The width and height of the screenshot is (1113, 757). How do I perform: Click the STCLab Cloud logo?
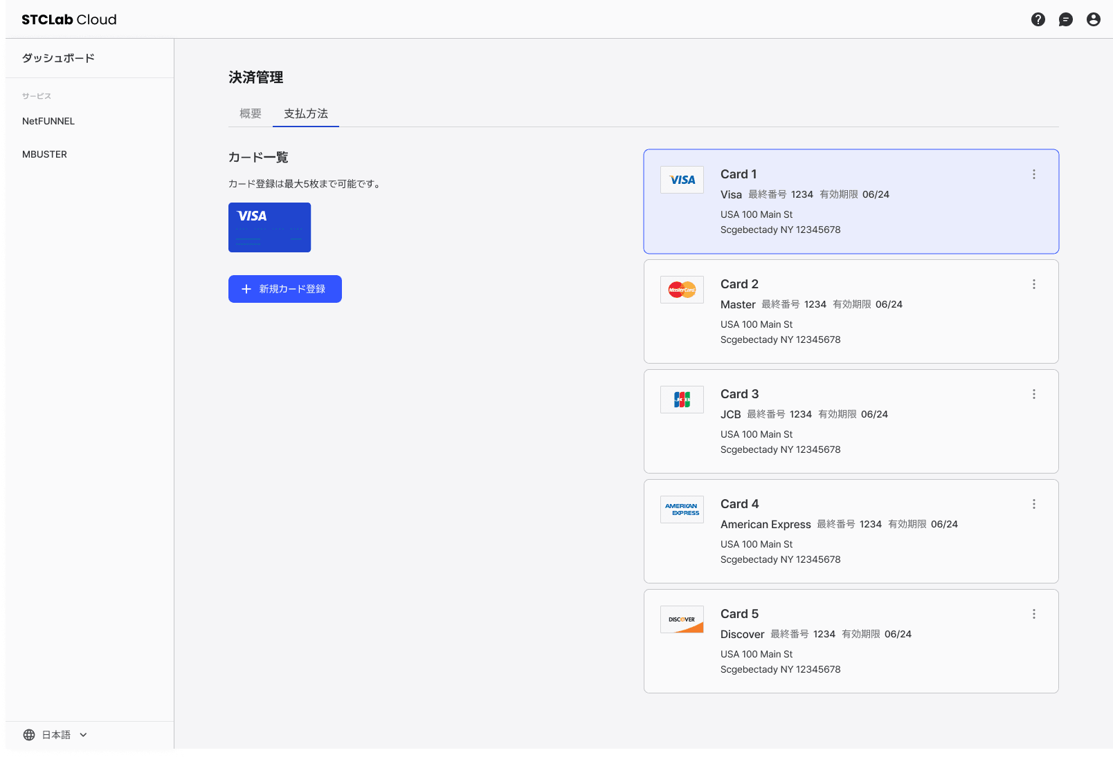pyautogui.click(x=69, y=19)
